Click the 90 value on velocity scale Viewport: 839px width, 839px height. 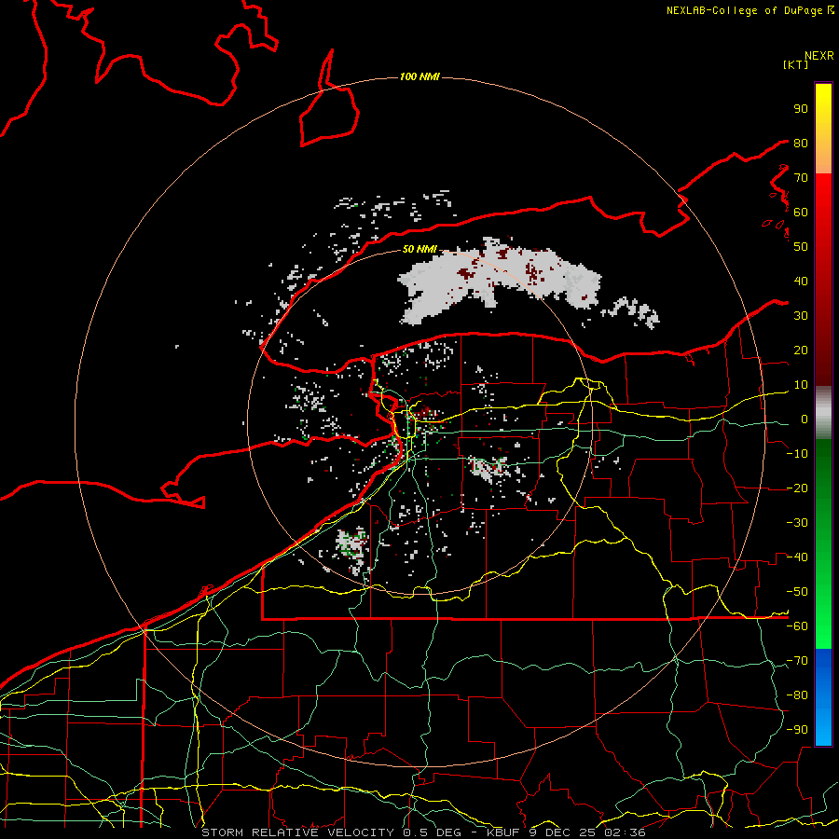pos(801,109)
